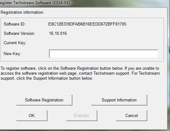Select the Software ID value string
This screenshot has width=170, height=131.
point(87,24)
